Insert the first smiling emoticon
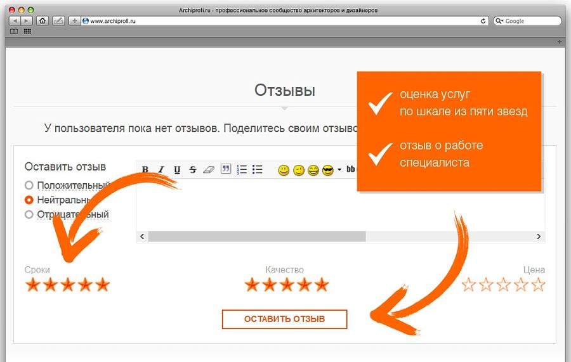This screenshot has width=571, height=362. 284,170
